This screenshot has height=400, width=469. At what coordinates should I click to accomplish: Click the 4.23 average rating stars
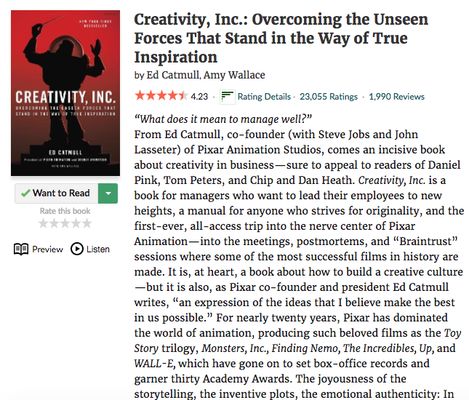(x=161, y=96)
